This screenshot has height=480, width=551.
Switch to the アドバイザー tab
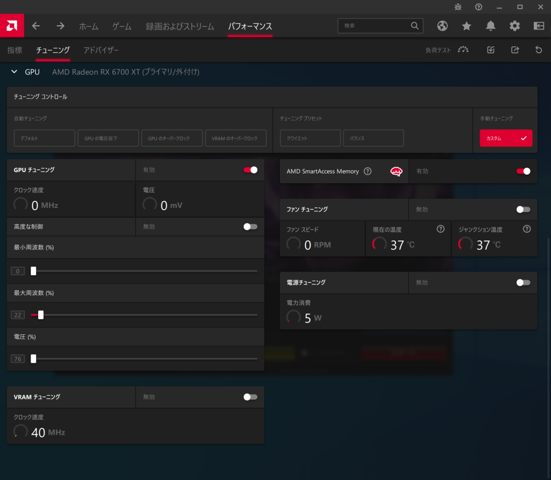(101, 50)
